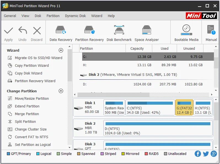
Task: Click the Apply checkmark icon
Action: click(9, 31)
